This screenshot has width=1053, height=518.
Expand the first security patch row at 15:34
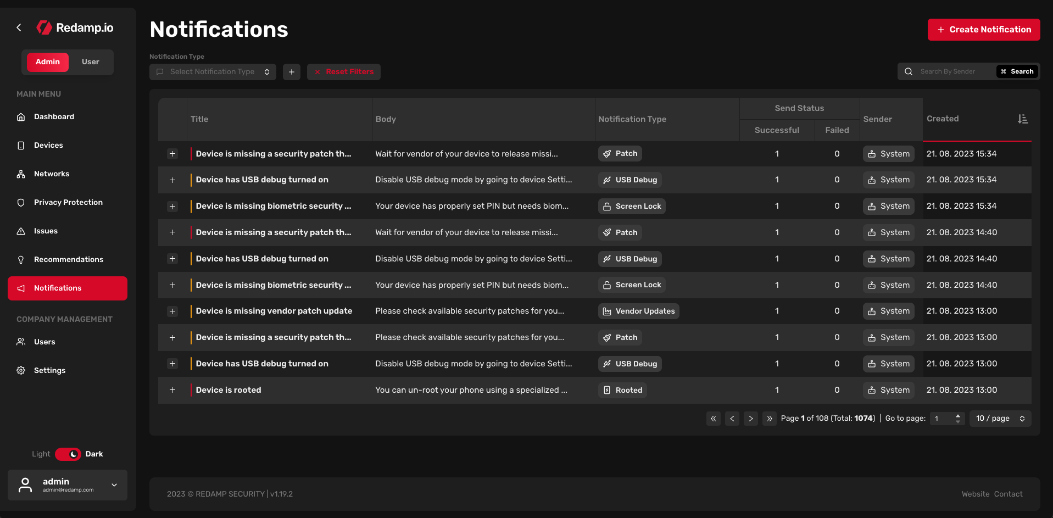tap(172, 154)
